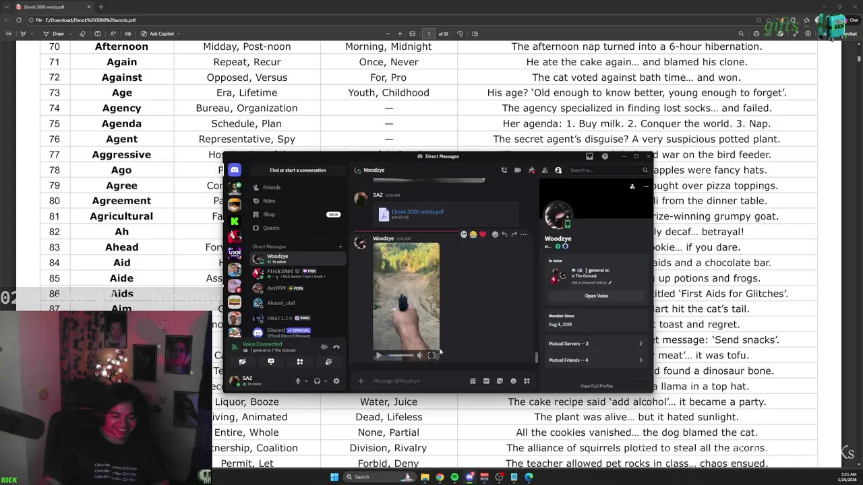React with crying emoji on Woodzye message
863x485 pixels.
473,234
